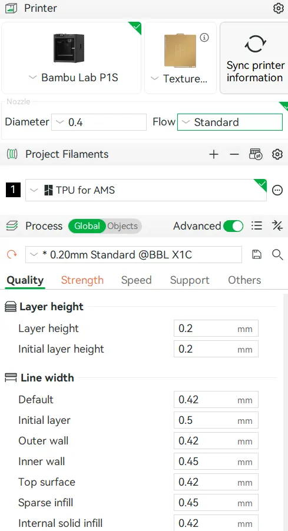Save the process preset with disk icon
The image size is (288, 531).
coord(257,255)
